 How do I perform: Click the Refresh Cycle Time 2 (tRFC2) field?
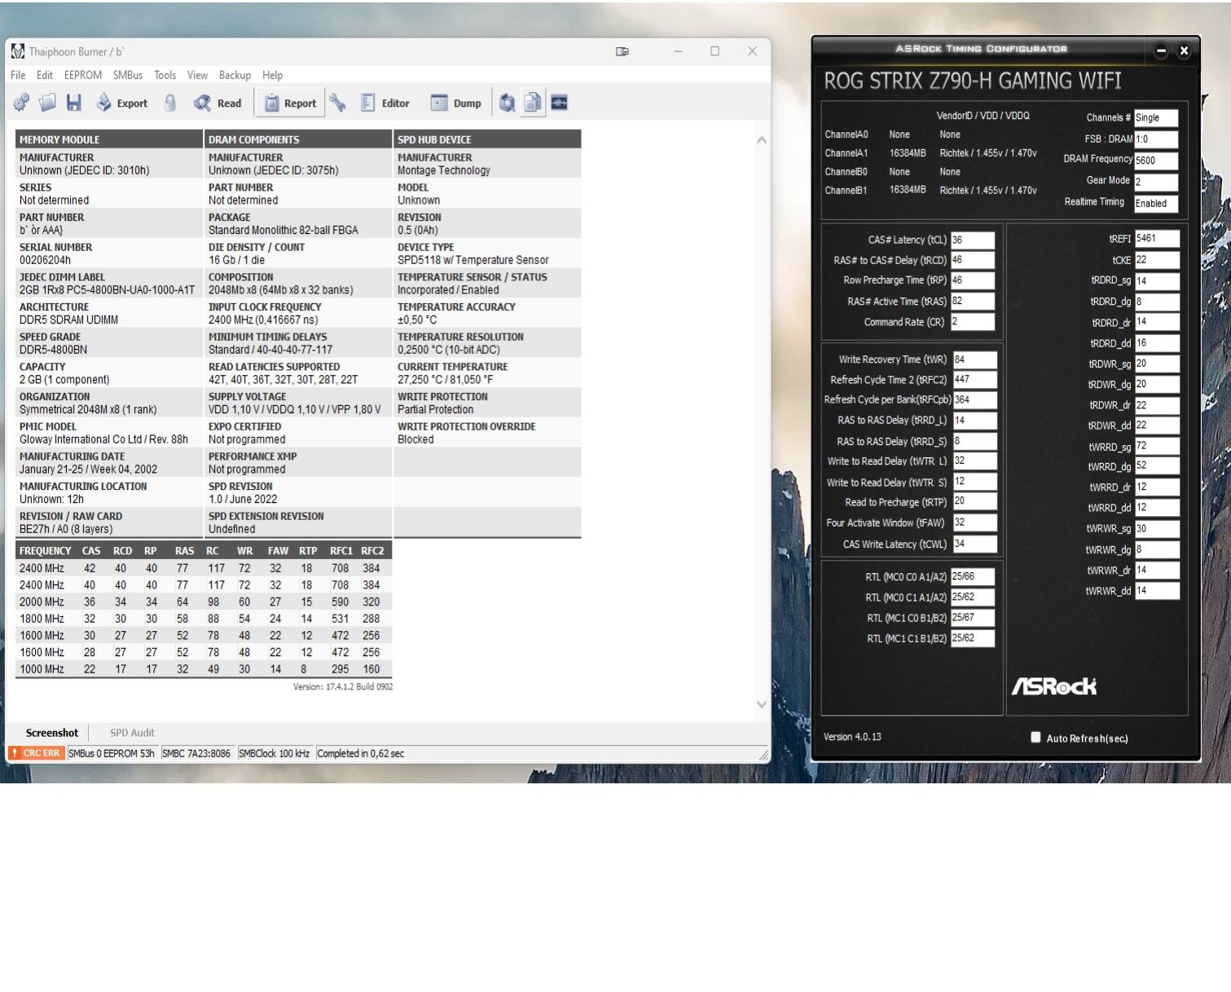coord(974,379)
